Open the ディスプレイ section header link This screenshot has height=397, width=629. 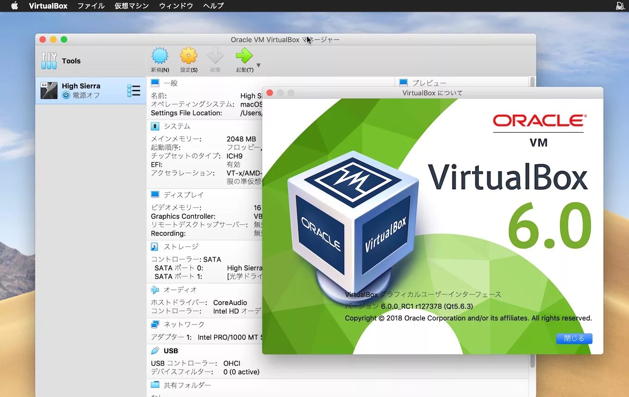coord(184,195)
